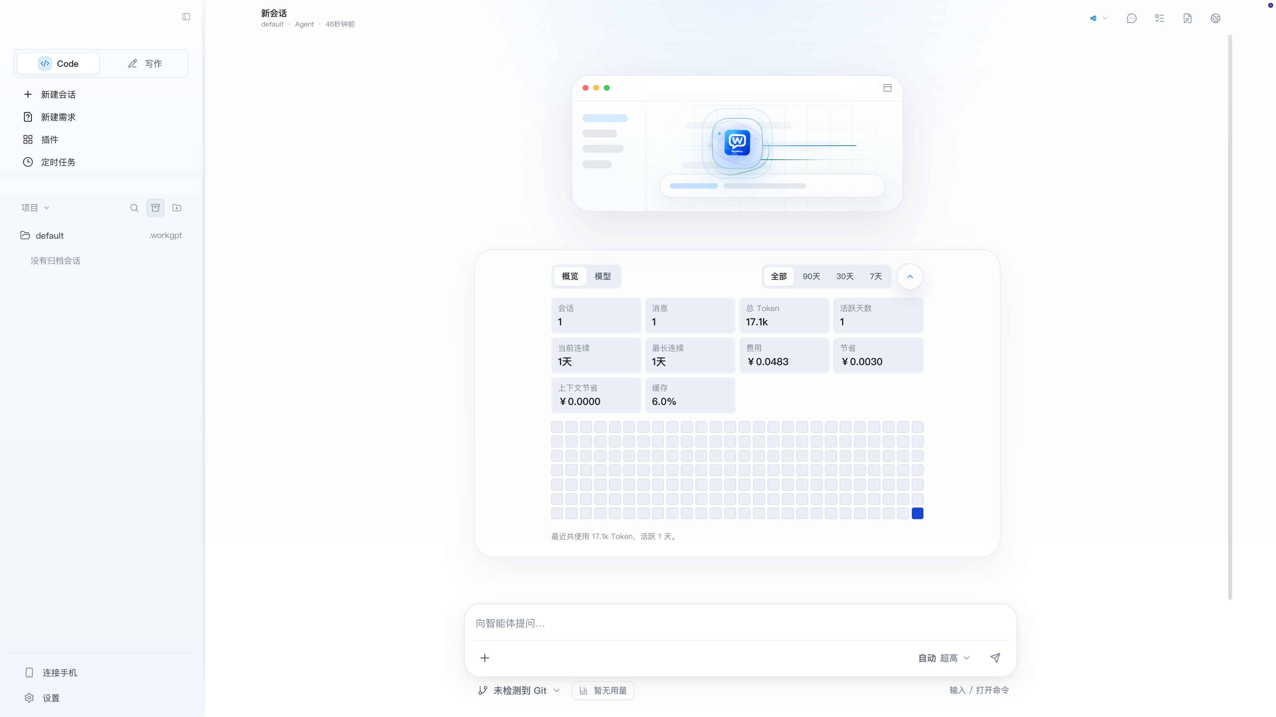Click the plus icon beside 新建会话

click(x=28, y=94)
